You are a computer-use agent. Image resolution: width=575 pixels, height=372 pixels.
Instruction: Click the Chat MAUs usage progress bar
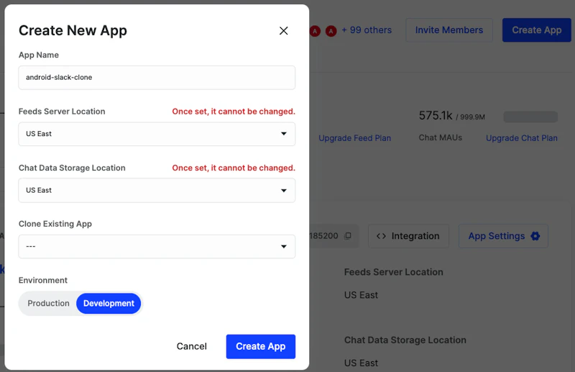pos(530,117)
